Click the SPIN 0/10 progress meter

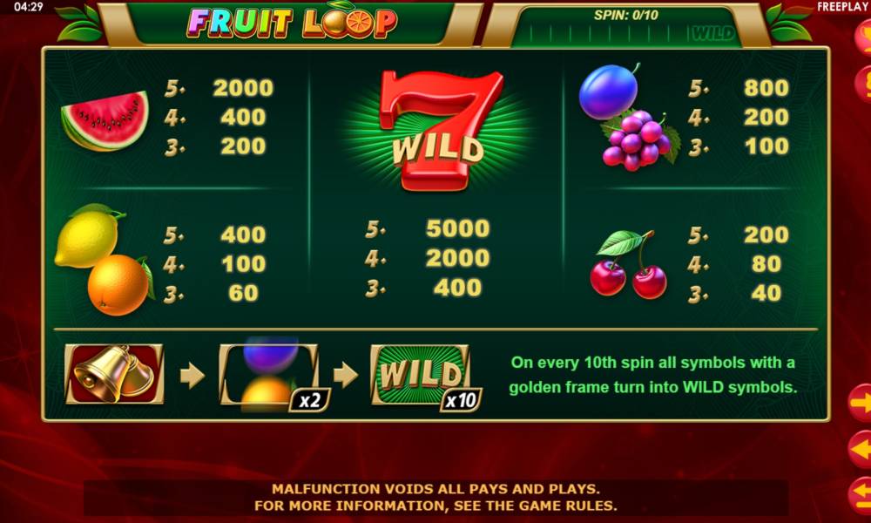click(x=625, y=27)
